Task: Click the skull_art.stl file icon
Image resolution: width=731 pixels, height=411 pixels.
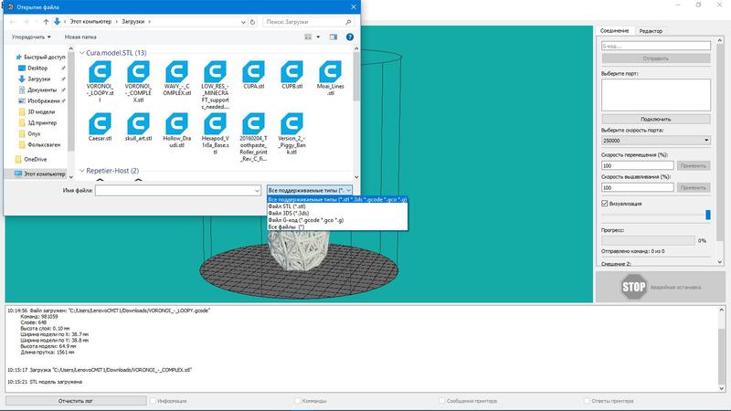Action: pyautogui.click(x=140, y=125)
